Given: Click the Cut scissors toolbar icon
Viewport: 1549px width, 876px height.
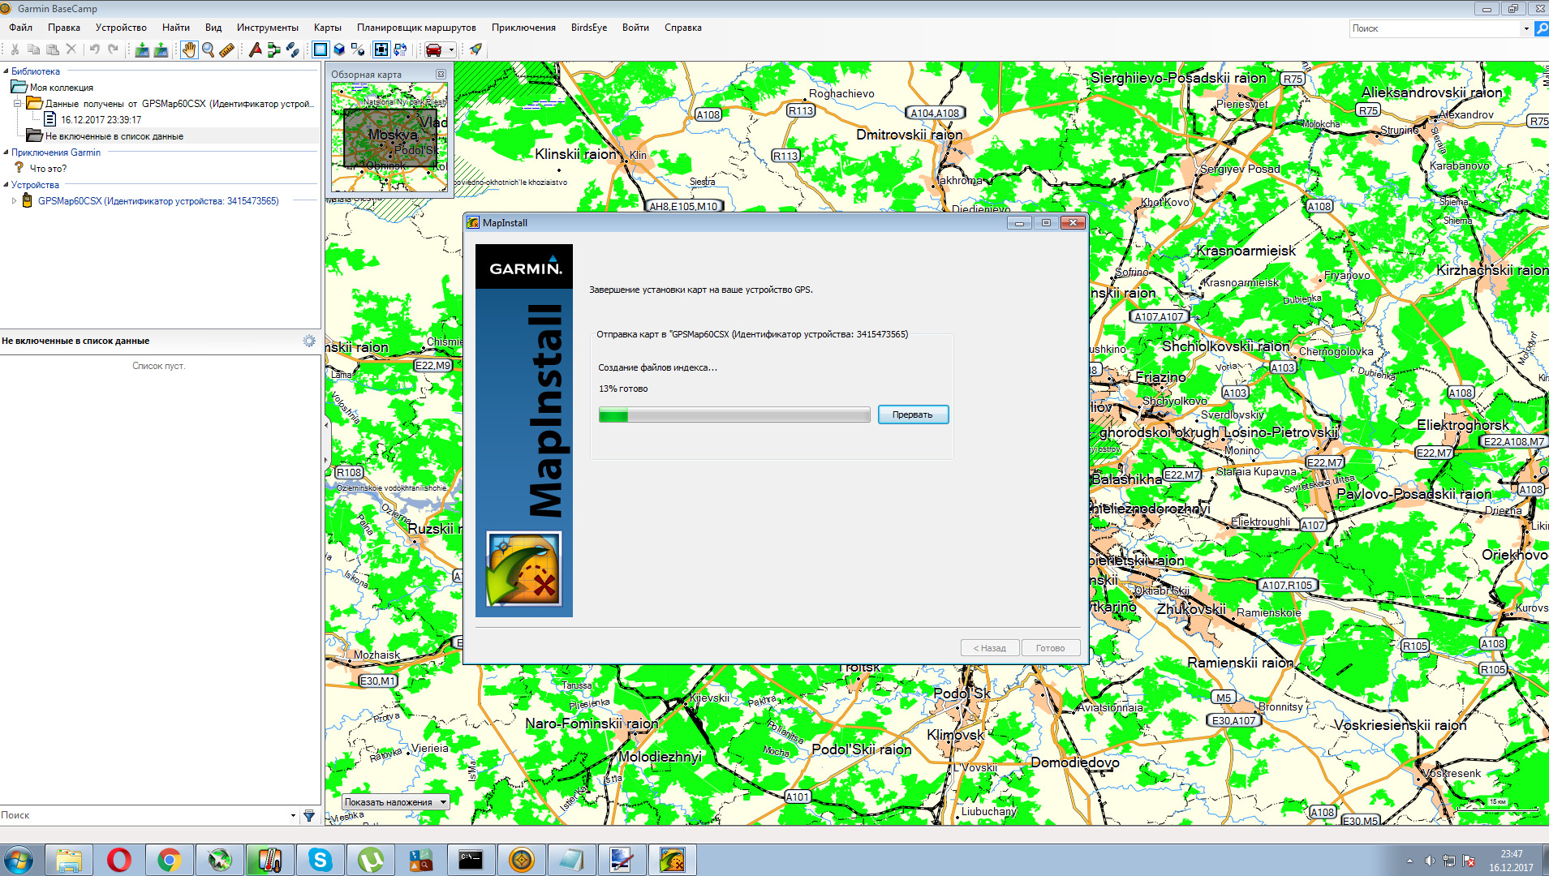Looking at the screenshot, I should 15,49.
